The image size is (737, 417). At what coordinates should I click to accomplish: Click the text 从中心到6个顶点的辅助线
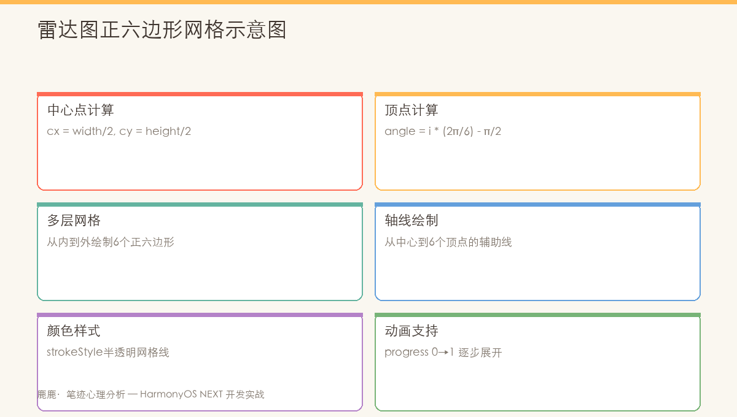(x=448, y=242)
